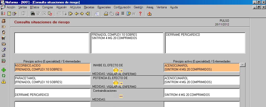Select the highlighted ACENOCUMAROL field in first row

[x=202, y=67]
